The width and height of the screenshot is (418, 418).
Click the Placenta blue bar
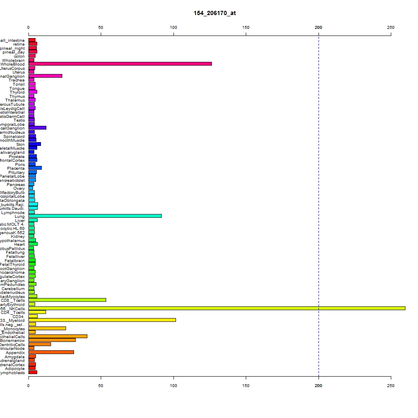(x=35, y=168)
